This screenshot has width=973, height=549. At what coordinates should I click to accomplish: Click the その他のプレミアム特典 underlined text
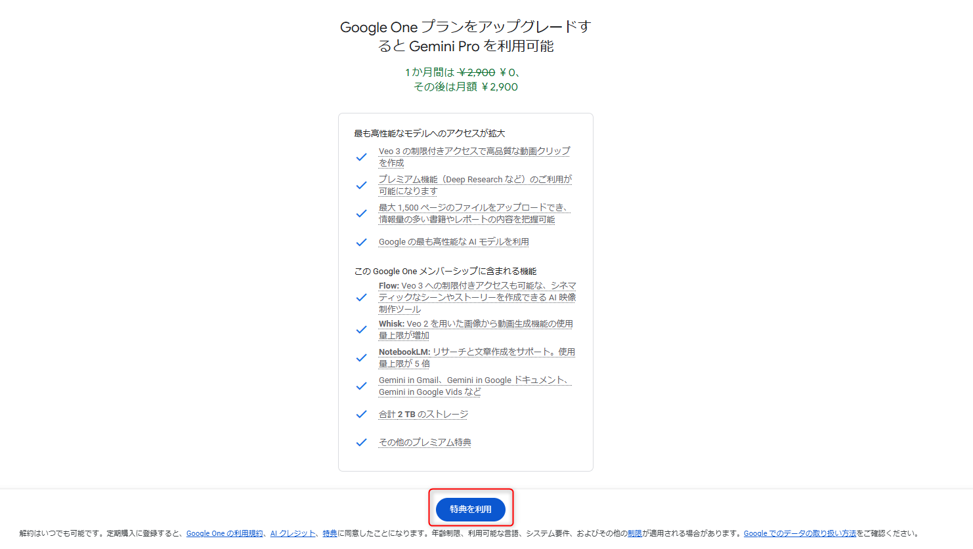coord(425,443)
